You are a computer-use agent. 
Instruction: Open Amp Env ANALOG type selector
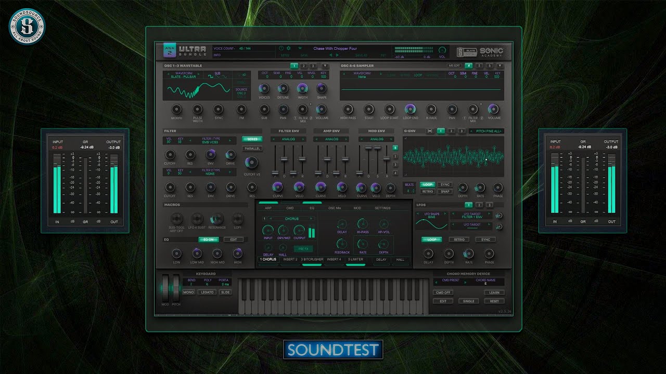click(x=331, y=139)
